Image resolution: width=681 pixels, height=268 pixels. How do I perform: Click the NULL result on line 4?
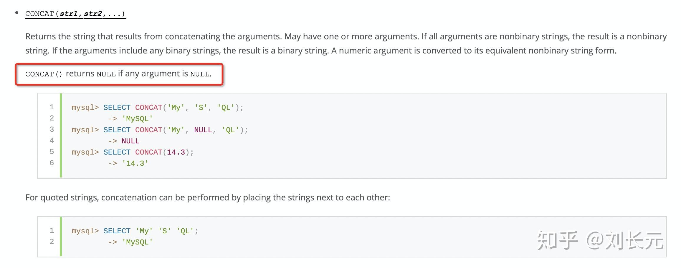pos(130,141)
